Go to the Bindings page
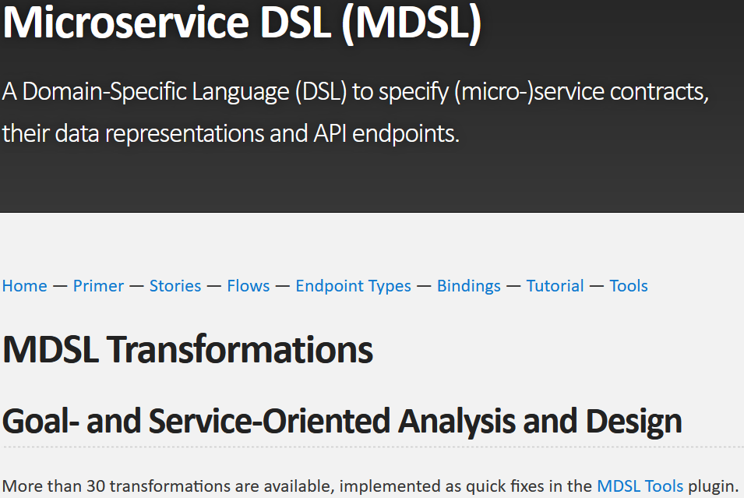The height and width of the screenshot is (498, 744). (x=468, y=286)
